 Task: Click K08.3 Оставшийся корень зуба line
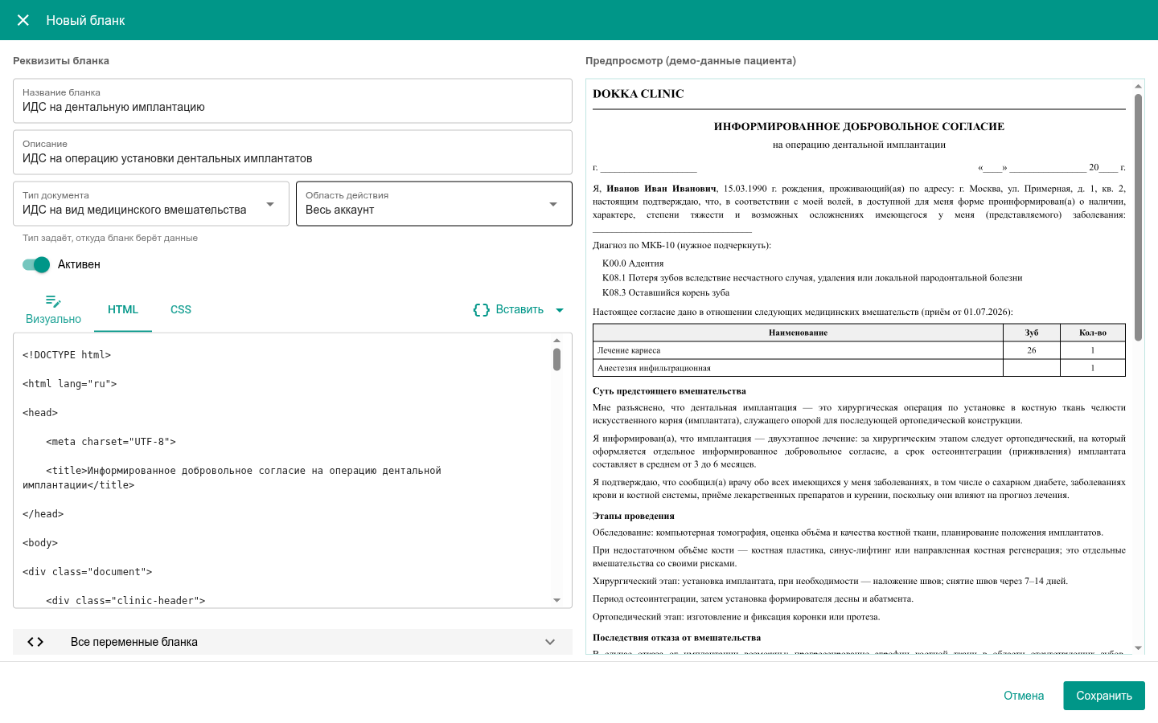(x=666, y=292)
